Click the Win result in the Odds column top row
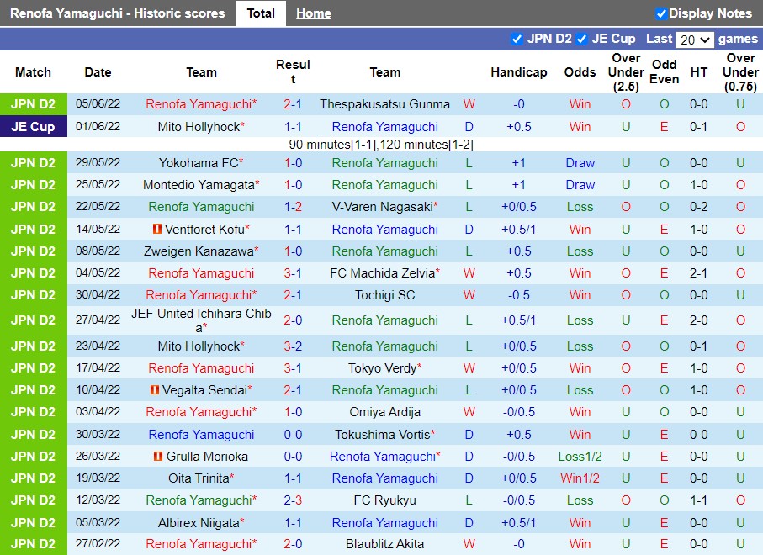Screen dimensions: 763x555 point(580,104)
